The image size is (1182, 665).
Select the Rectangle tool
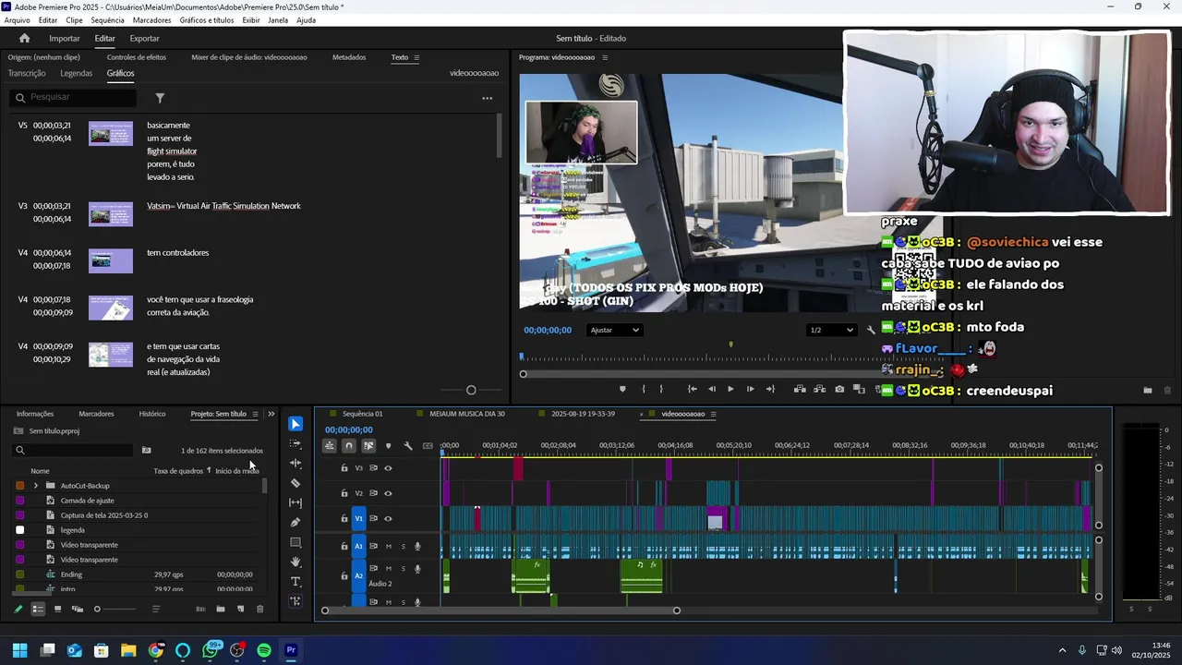click(295, 542)
